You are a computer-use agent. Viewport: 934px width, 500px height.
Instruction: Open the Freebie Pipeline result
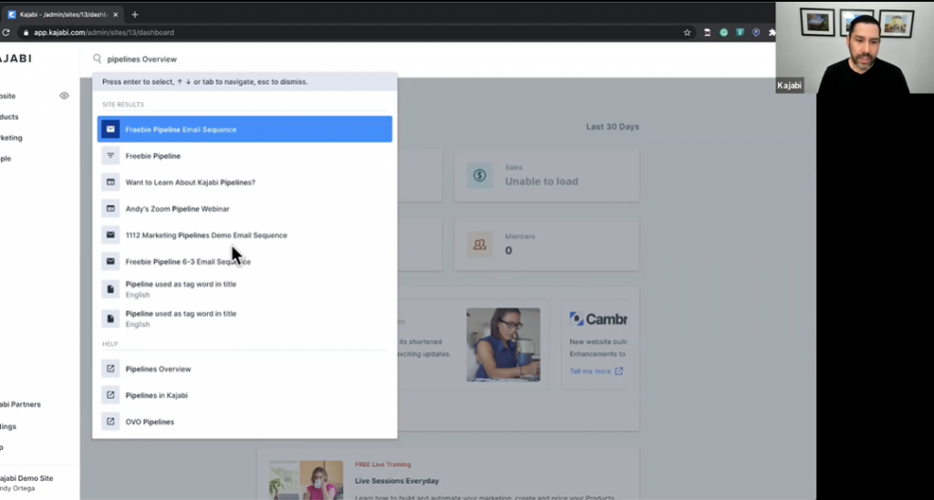click(244, 156)
